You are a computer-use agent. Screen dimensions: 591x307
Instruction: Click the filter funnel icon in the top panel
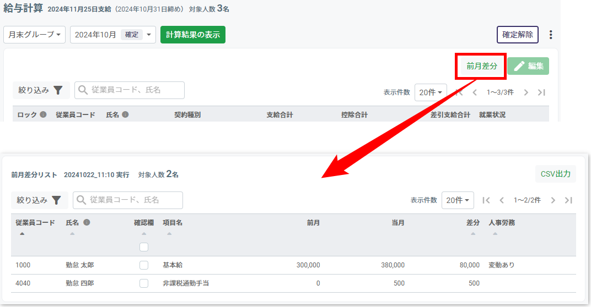click(x=58, y=90)
